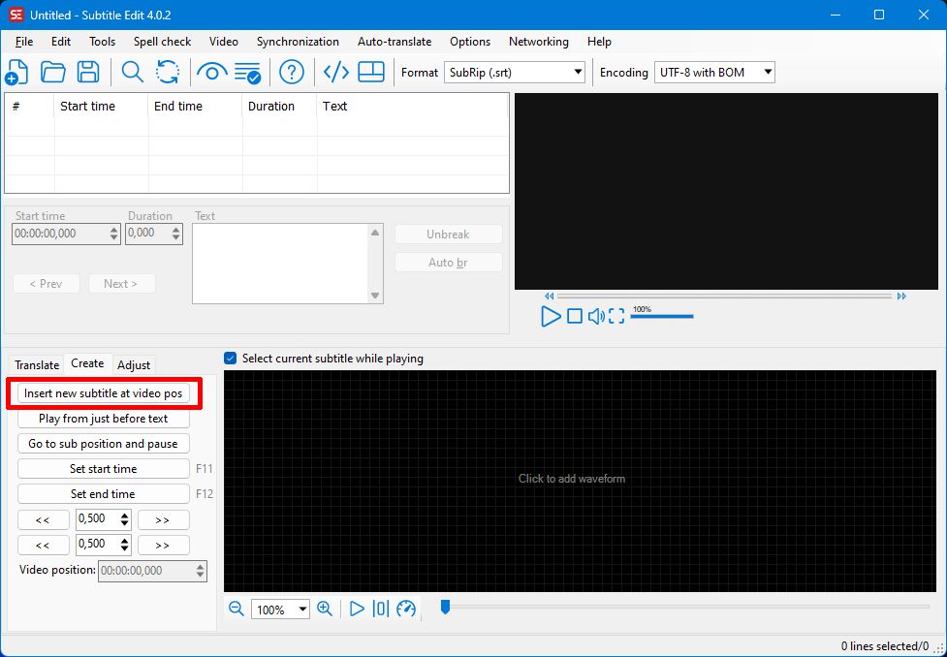Click the New subtitle file icon
This screenshot has height=657, width=947.
(16, 72)
